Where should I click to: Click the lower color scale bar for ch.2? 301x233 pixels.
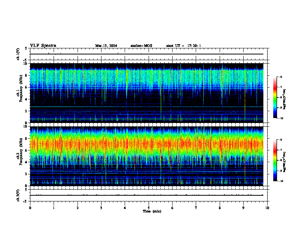(275, 160)
